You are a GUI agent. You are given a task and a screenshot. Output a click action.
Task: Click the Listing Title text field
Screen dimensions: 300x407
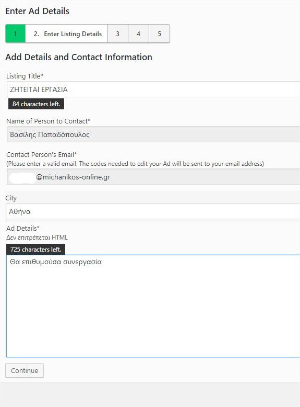click(x=153, y=89)
